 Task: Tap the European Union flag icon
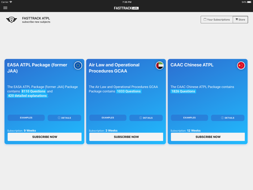click(78, 66)
